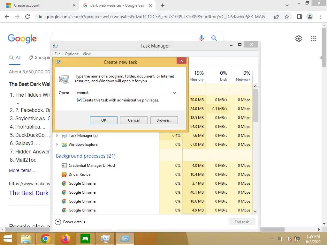The height and width of the screenshot is (245, 327).
Task: Open Google apps grid
Action: [x=313, y=39]
